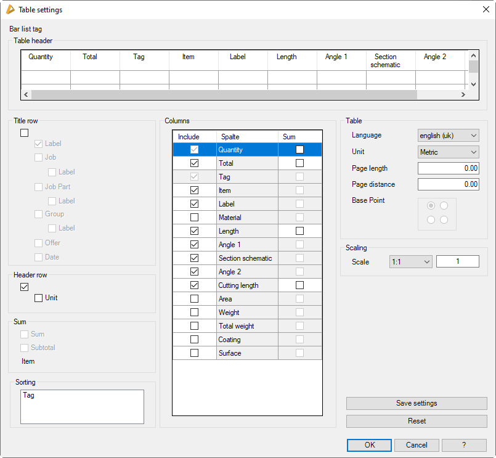496x458 pixels.
Task: Click the app logo in title bar
Action: (10, 10)
